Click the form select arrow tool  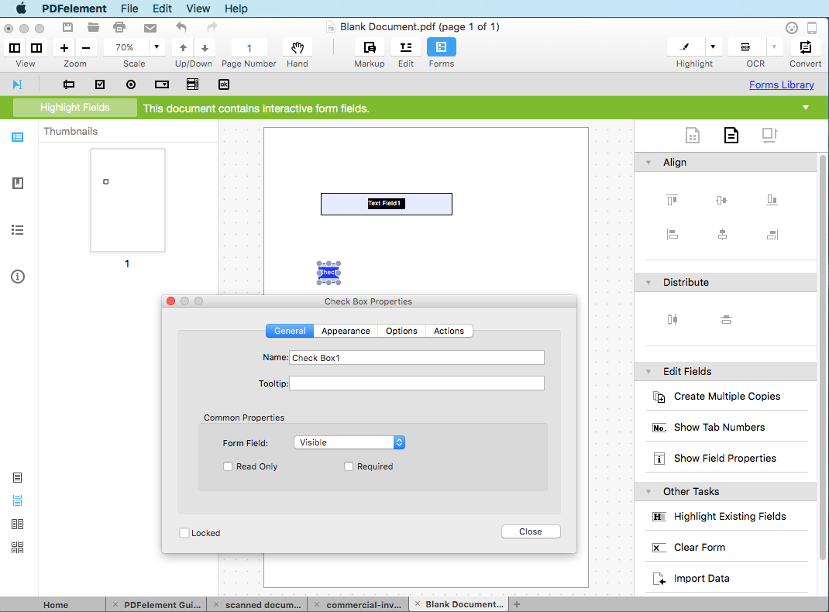pyautogui.click(x=18, y=84)
